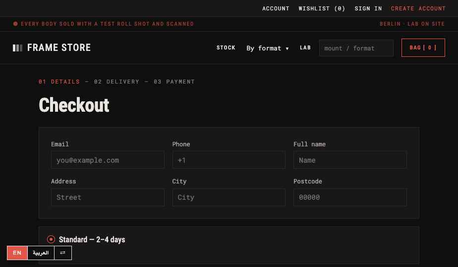Expand the By format dropdown

(268, 48)
